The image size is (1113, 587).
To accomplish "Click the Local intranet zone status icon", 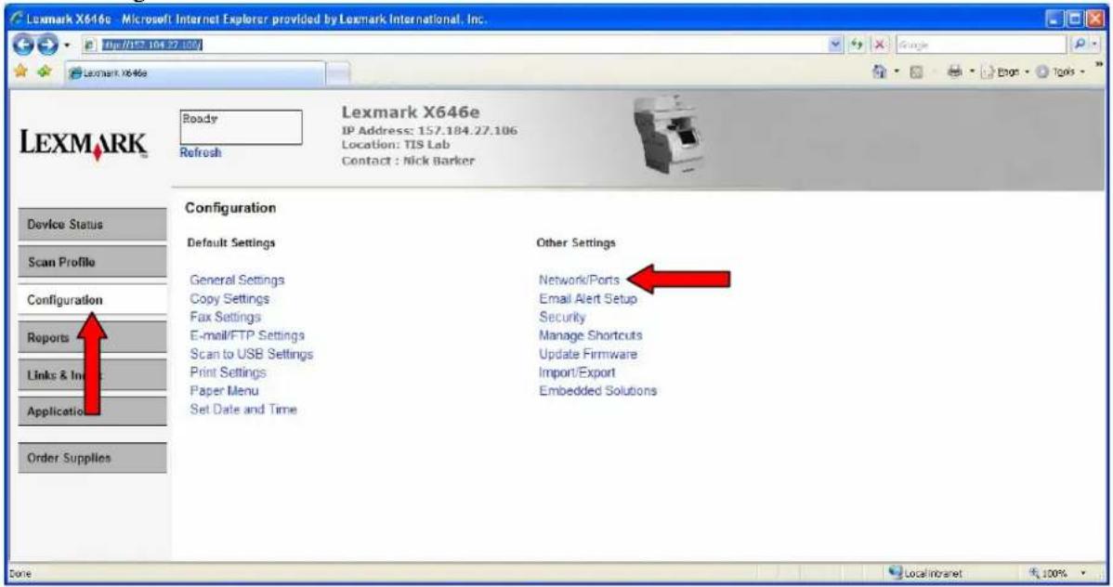I will [896, 572].
